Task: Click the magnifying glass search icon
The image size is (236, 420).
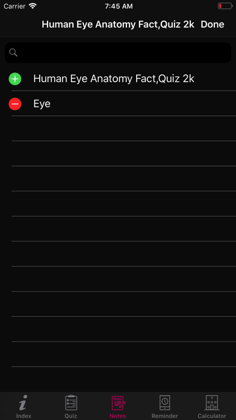Action: click(x=13, y=52)
